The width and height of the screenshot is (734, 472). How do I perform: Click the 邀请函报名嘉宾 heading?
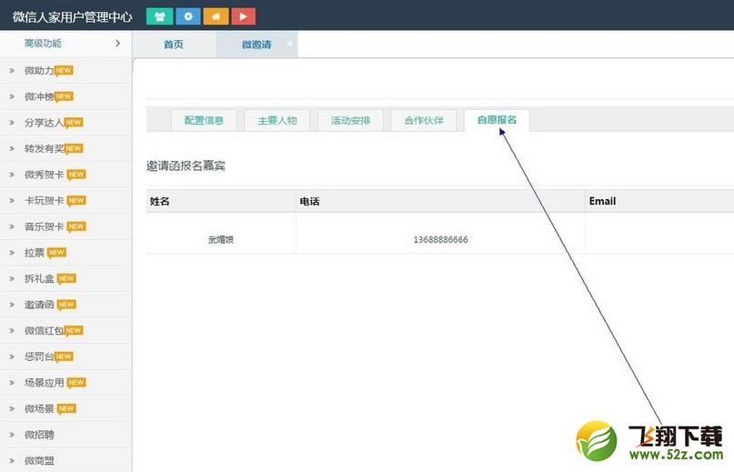(186, 166)
